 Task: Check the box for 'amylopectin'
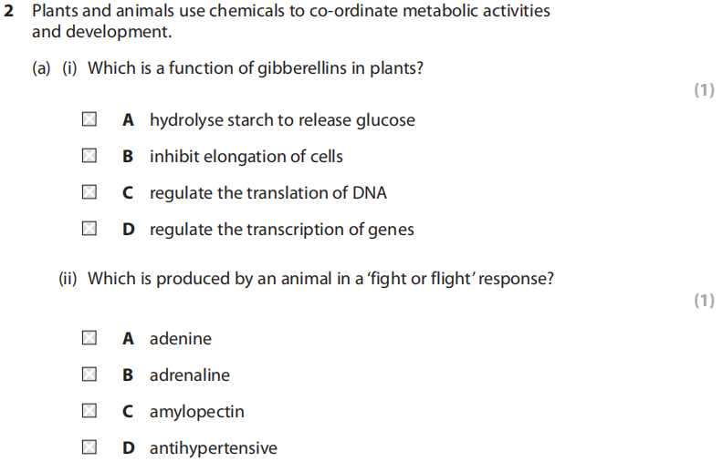click(89, 411)
